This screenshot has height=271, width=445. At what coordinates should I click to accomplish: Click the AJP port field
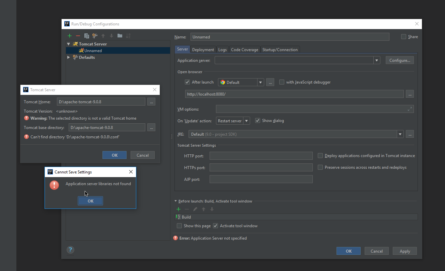[x=261, y=179]
